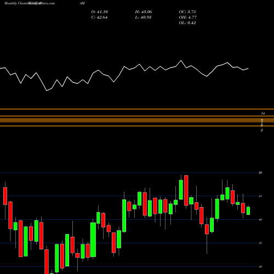Select the 30 price axis label
The image size is (274, 274).
pos(260,267)
